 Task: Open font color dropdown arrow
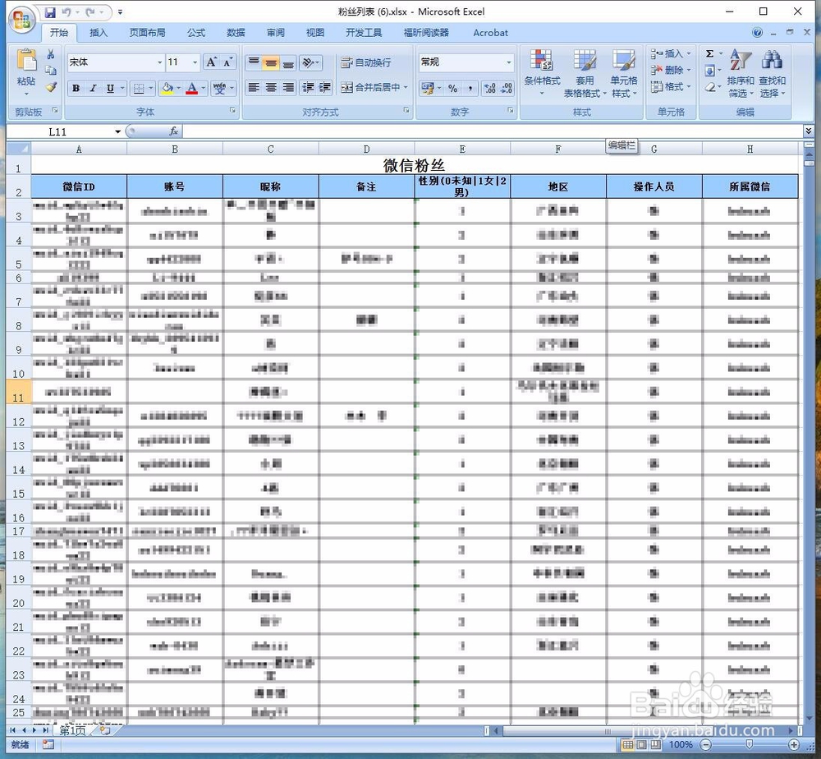[203, 88]
